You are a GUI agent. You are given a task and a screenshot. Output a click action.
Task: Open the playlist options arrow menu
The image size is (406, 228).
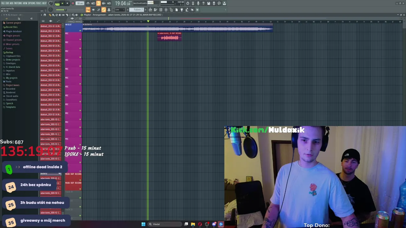coord(42,15)
